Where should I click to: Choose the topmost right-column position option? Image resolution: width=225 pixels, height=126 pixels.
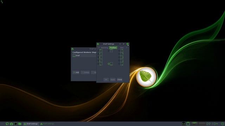[x=121, y=51]
